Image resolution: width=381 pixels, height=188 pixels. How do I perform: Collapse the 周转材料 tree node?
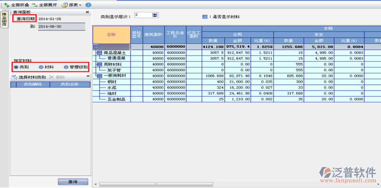[100, 64]
